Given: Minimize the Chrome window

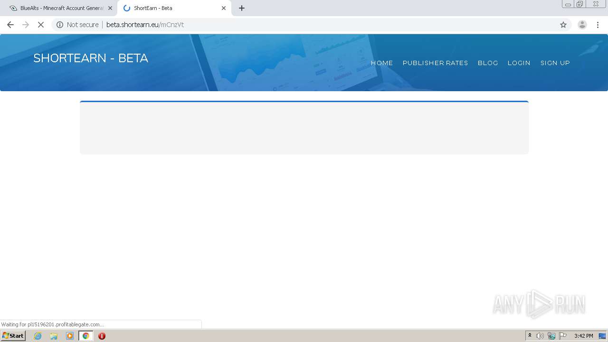Looking at the screenshot, I should [568, 4].
